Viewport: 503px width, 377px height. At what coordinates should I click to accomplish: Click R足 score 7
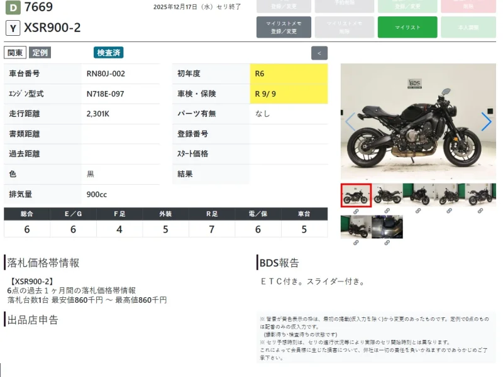coord(212,229)
